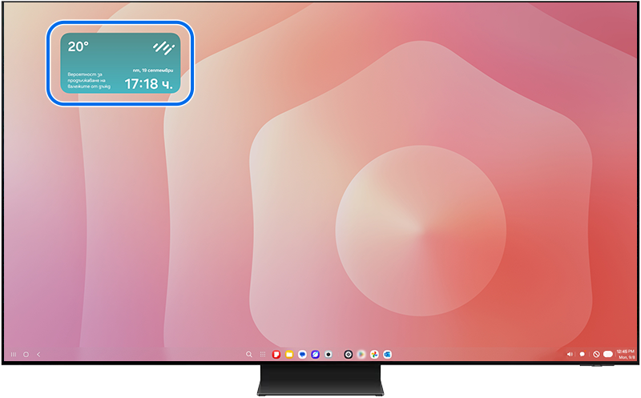Open the Camera app icon
Screen dimensions: 641x398
click(x=329, y=354)
